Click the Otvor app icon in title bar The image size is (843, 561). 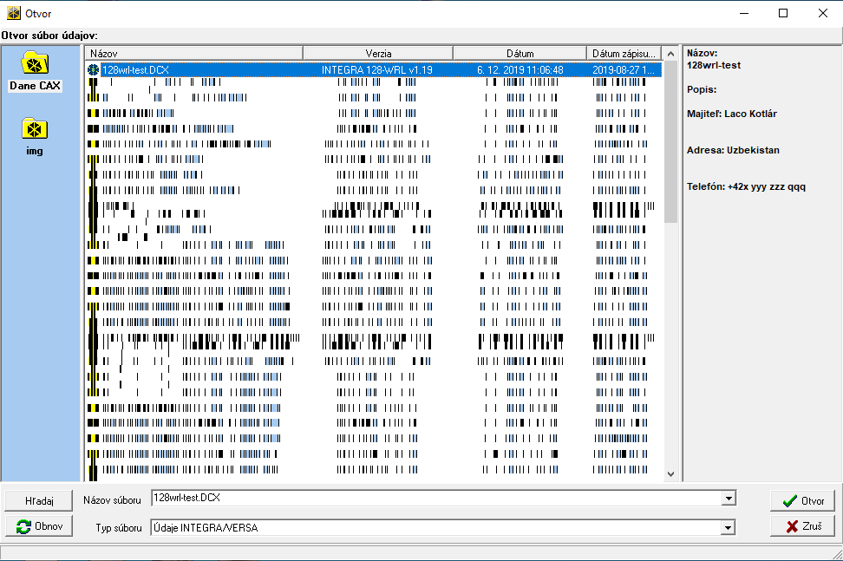14,13
